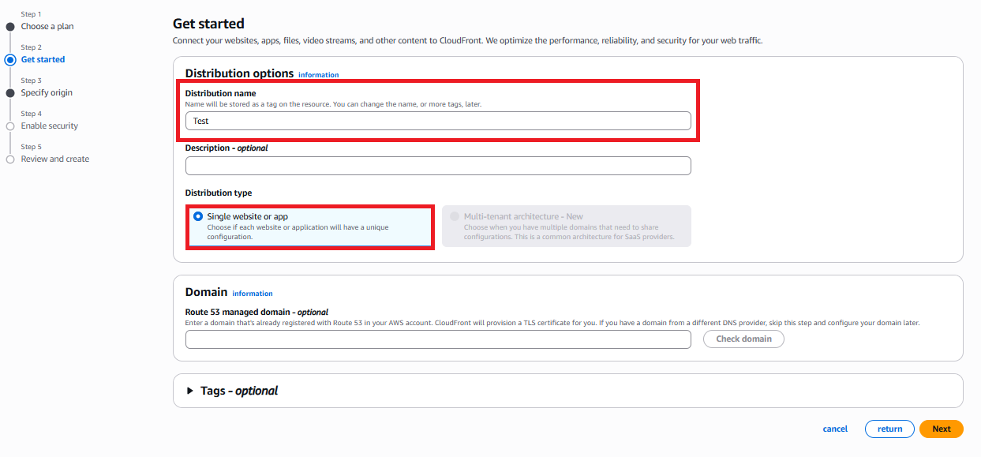Click the Step 3 circle marker

pos(10,92)
